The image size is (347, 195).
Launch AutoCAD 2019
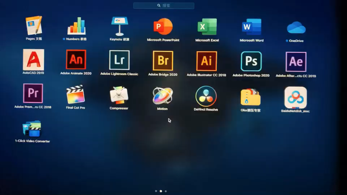pyautogui.click(x=33, y=60)
